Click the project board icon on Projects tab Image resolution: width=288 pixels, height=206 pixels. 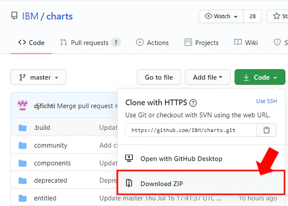(x=188, y=42)
